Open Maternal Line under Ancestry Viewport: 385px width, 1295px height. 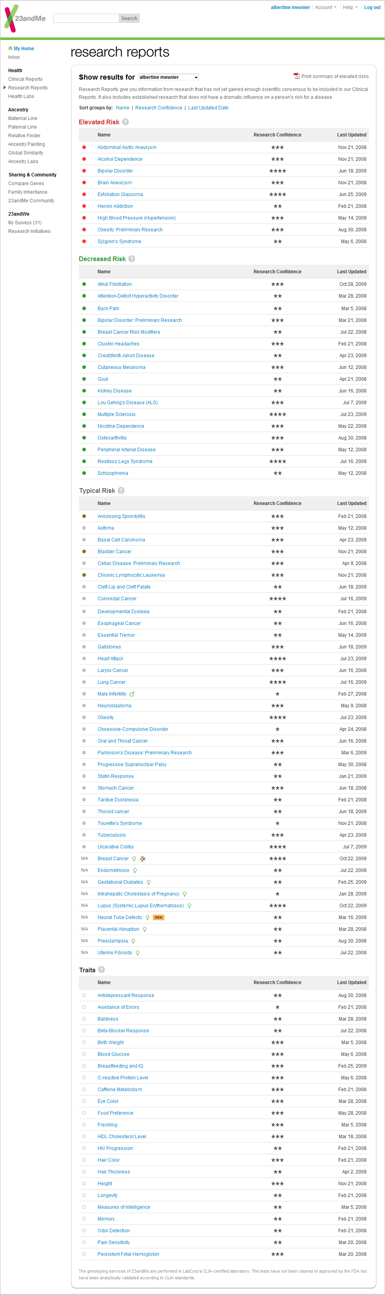point(23,118)
